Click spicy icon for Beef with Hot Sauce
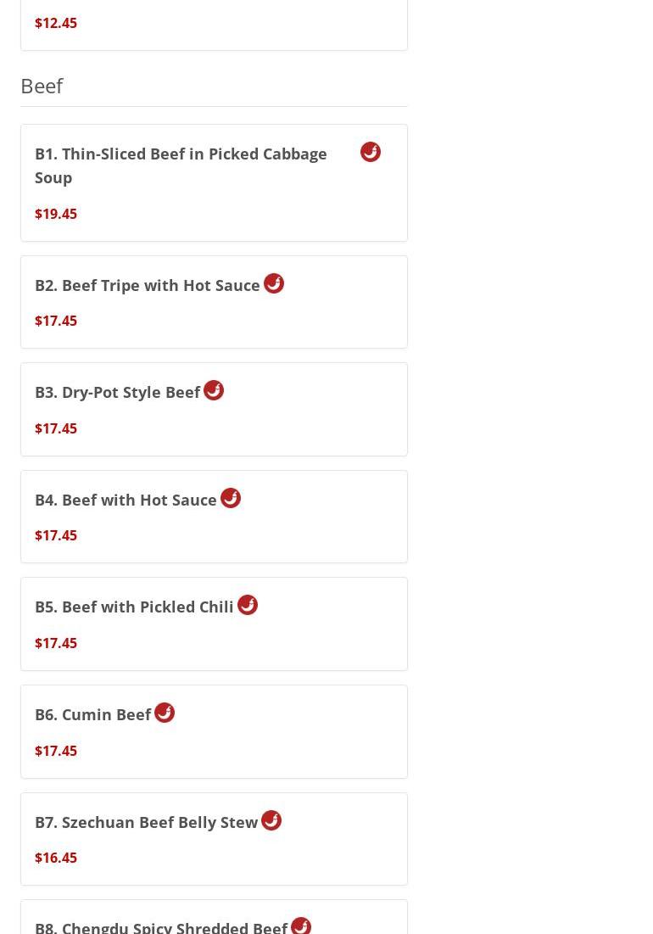Viewport: 653px width, 934px height. (x=231, y=498)
